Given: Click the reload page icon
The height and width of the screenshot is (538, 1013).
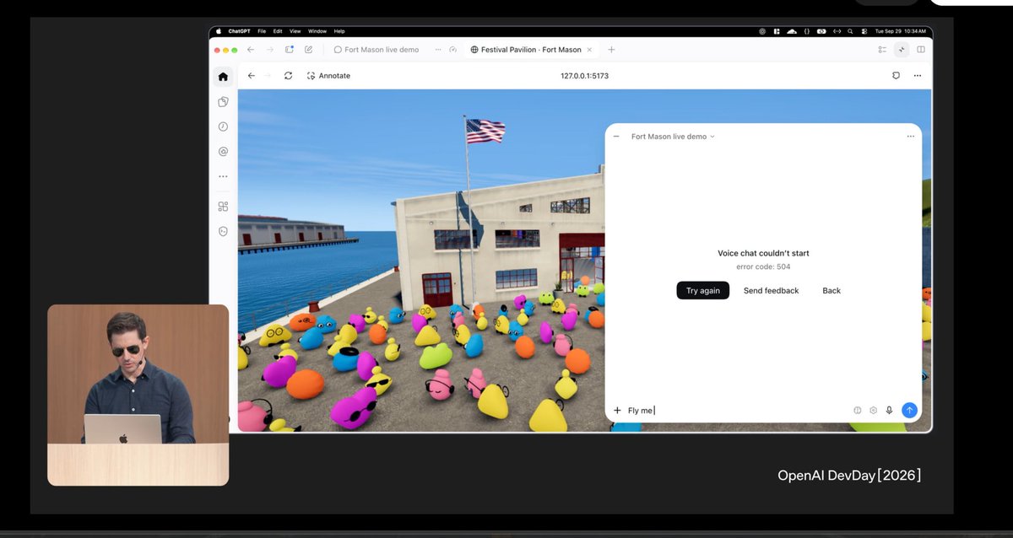Looking at the screenshot, I should (x=288, y=76).
